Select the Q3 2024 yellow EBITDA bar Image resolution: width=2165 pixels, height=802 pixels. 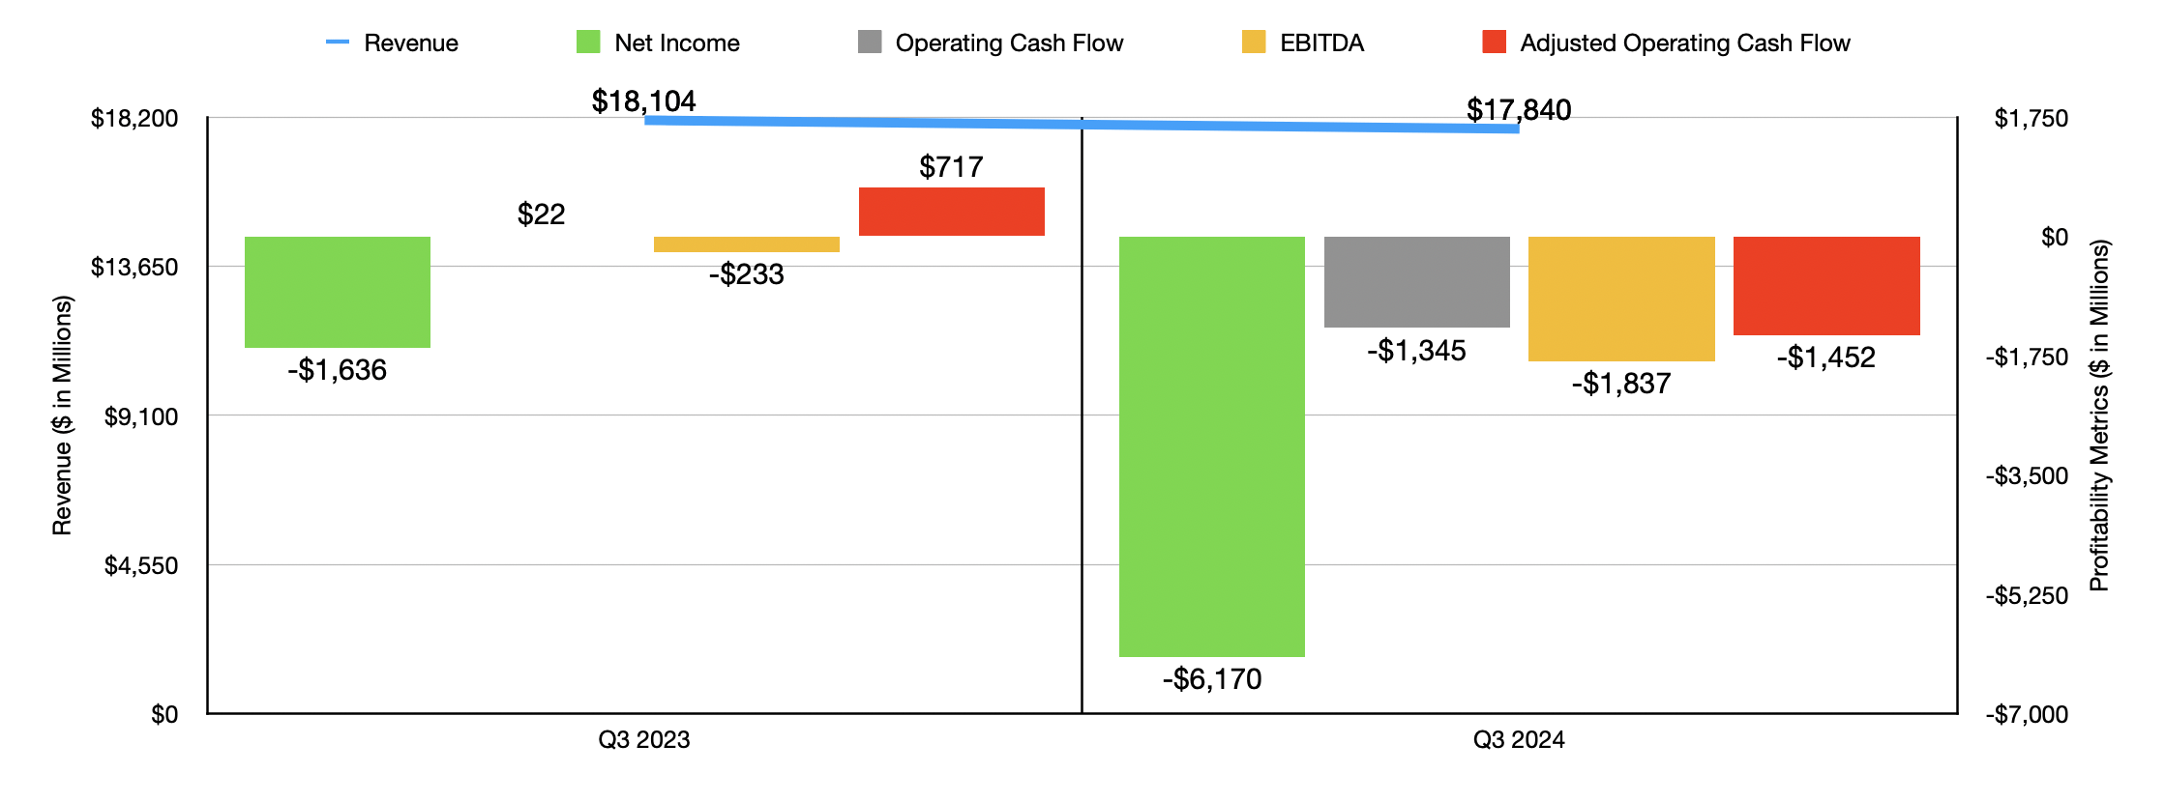[1621, 299]
